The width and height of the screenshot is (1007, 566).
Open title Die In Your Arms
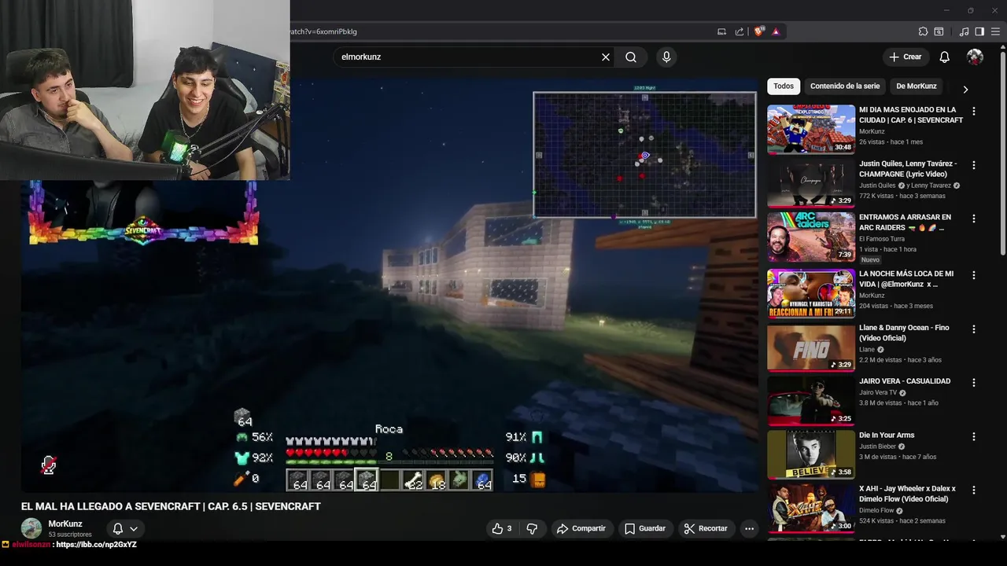point(887,435)
